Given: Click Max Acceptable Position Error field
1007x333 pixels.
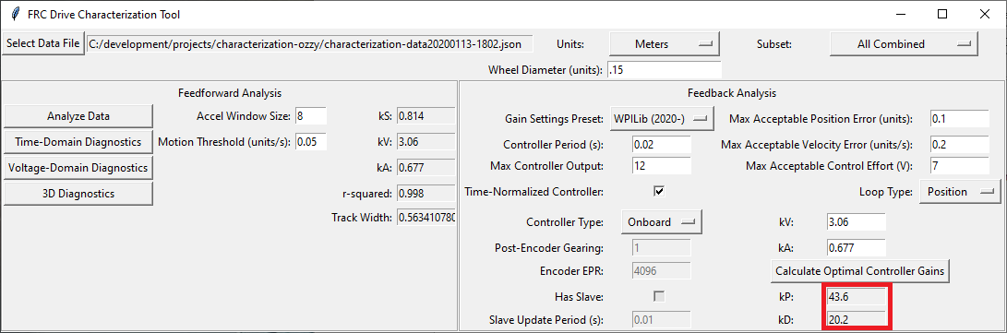Looking at the screenshot, I should (x=960, y=119).
